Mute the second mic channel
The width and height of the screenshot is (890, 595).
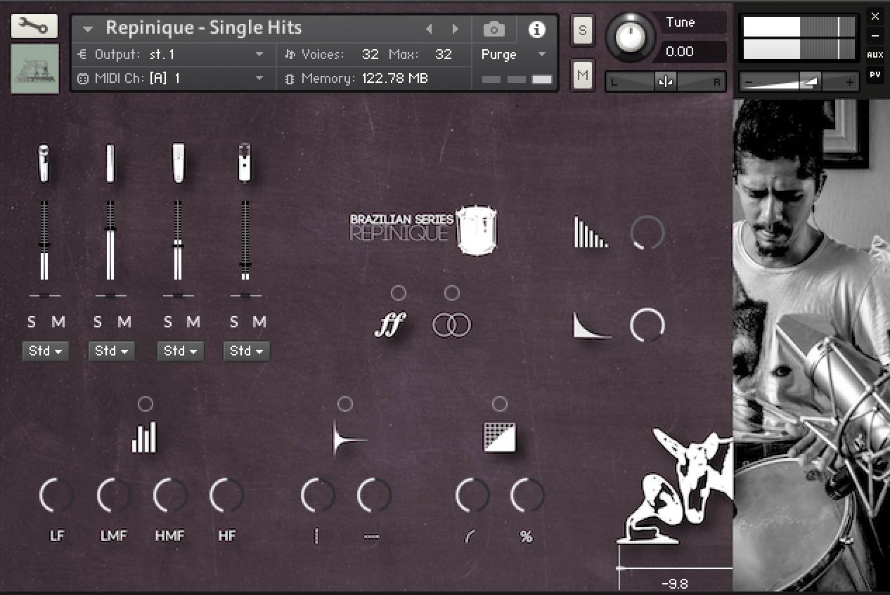124,322
